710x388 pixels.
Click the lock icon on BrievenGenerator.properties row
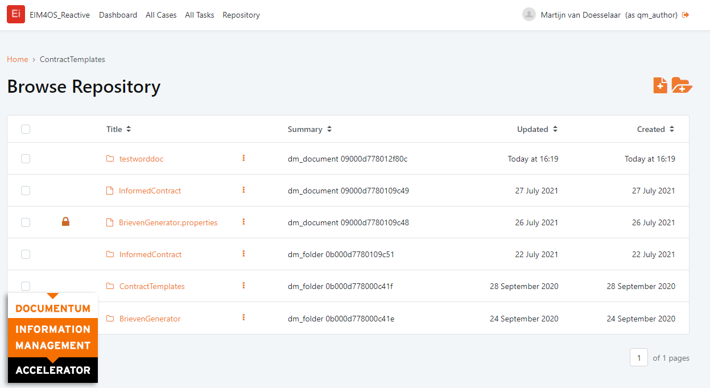click(65, 222)
